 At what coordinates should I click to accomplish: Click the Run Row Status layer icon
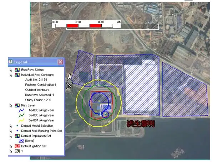coord(17,70)
